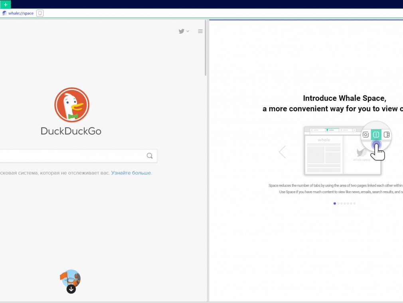Jump to the last carousel dot
Image resolution: width=403 pixels, height=303 pixels.
(354, 203)
